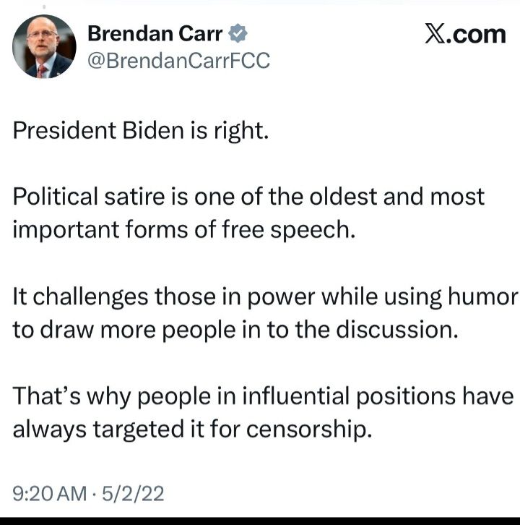Click the line starting "Political satire is one"
The image size is (520, 525).
point(248,197)
